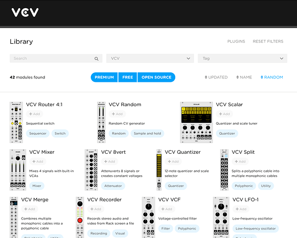Viewport: 297px width, 238px height.
Task: Open the VCV 8vert title link
Action: pyautogui.click(x=113, y=152)
